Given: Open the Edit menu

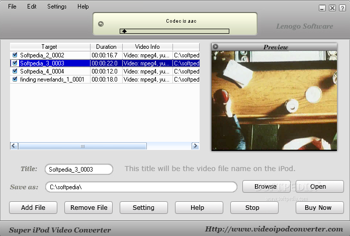Looking at the screenshot, I should pyautogui.click(x=32, y=7).
